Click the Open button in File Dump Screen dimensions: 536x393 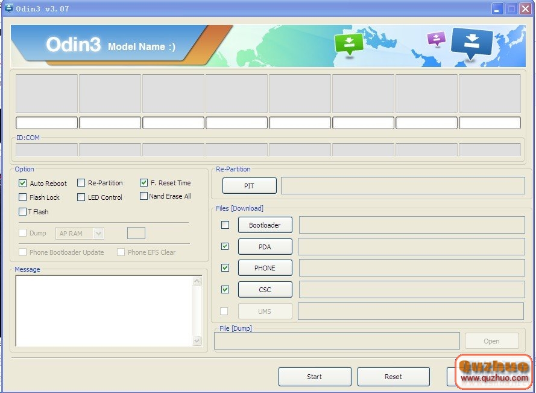pyautogui.click(x=491, y=341)
